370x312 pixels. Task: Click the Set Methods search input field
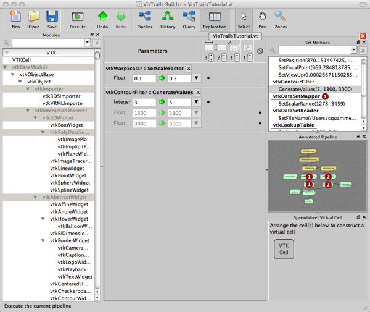click(x=314, y=50)
